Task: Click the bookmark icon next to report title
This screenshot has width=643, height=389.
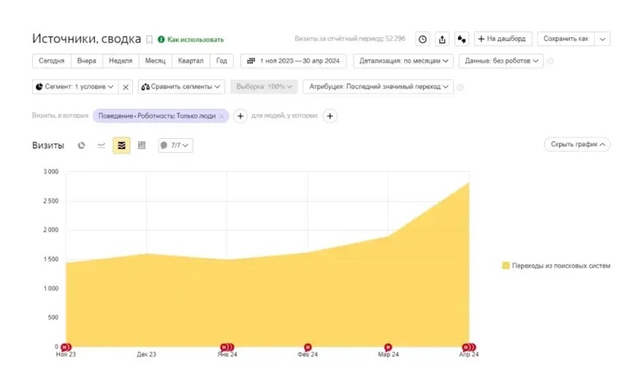Action: pos(150,39)
